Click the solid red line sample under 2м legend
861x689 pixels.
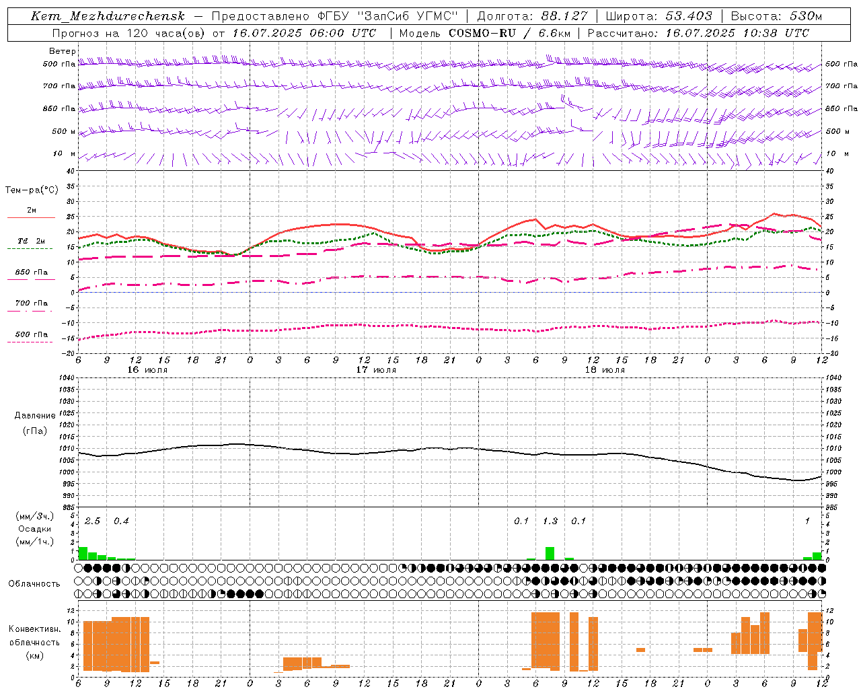pyautogui.click(x=32, y=218)
